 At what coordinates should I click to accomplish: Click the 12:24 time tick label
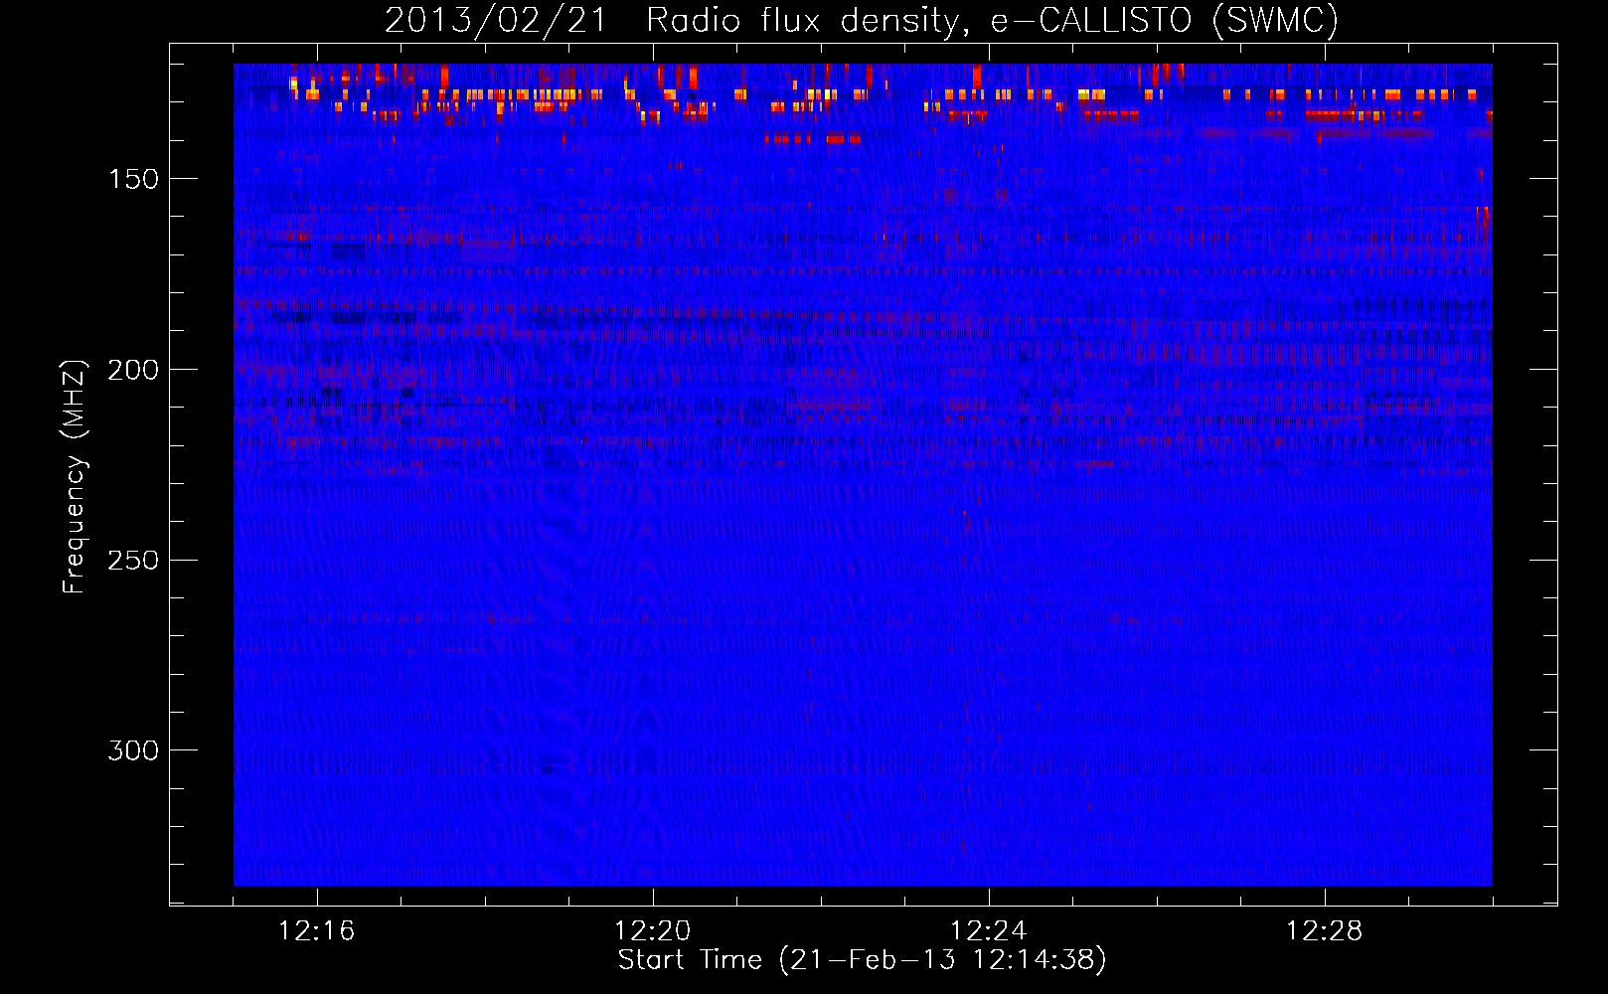pos(988,930)
